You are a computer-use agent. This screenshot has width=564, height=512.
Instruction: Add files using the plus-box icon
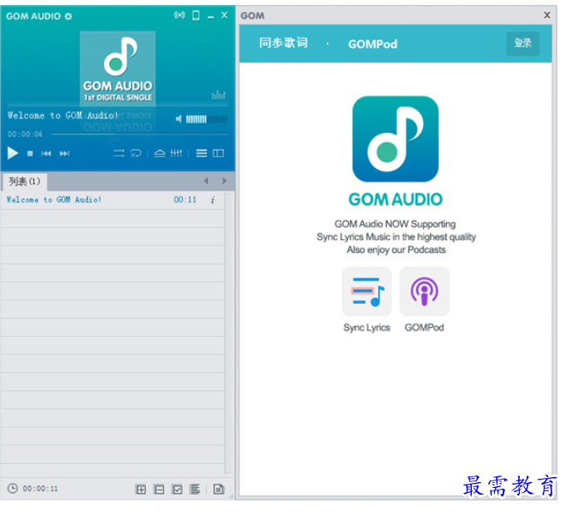pyautogui.click(x=141, y=490)
